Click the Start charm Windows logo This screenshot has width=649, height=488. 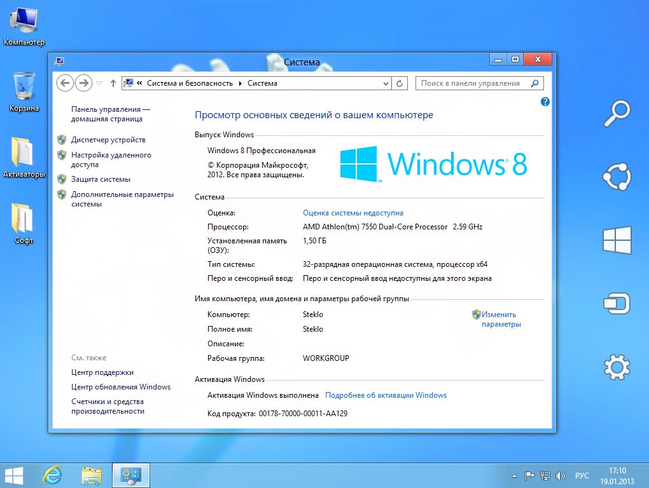click(617, 240)
